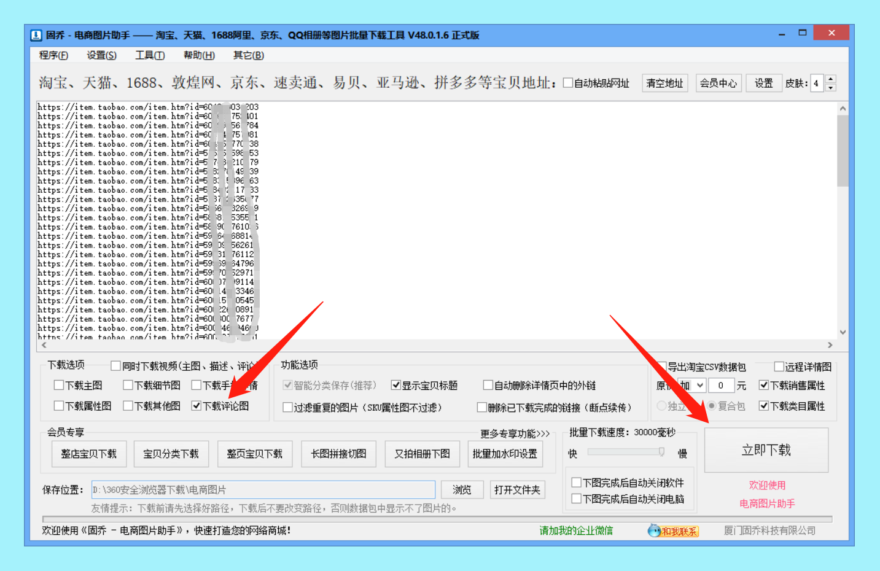Click the price amount field showing 0
Image resolution: width=880 pixels, height=571 pixels.
point(722,386)
